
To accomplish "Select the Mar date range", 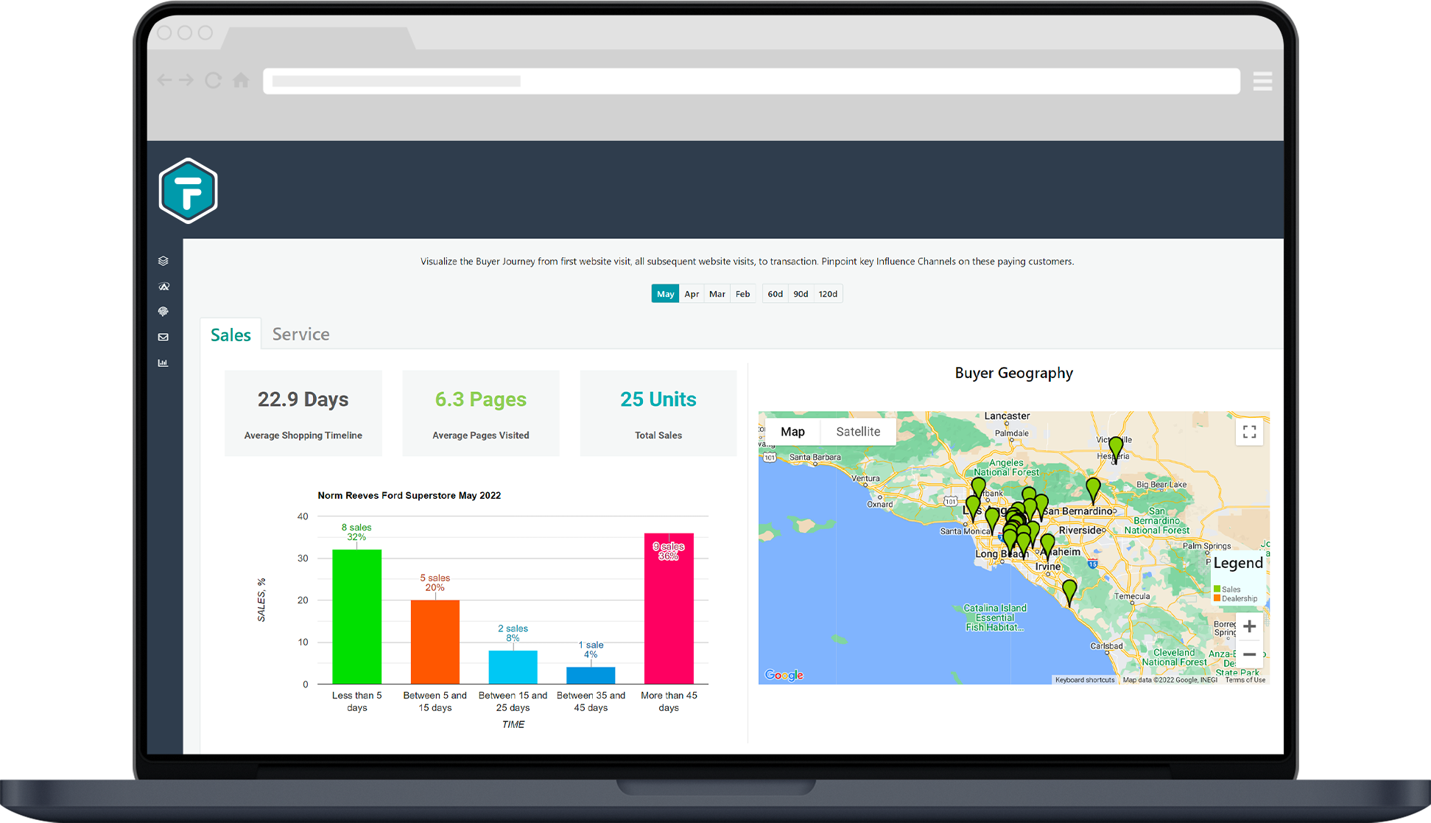I will tap(717, 294).
